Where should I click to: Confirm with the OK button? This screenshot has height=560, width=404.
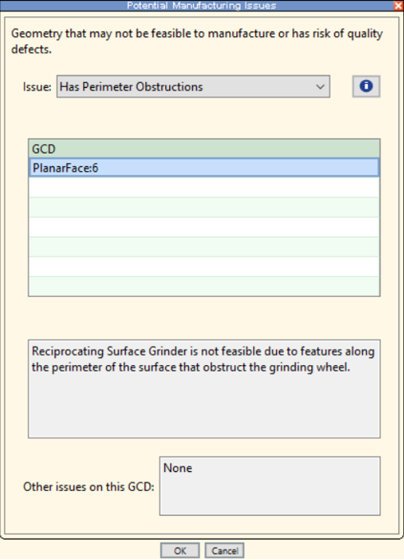[180, 550]
